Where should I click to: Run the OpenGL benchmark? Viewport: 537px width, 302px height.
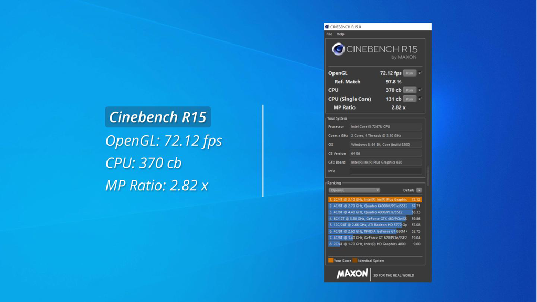[x=410, y=73]
